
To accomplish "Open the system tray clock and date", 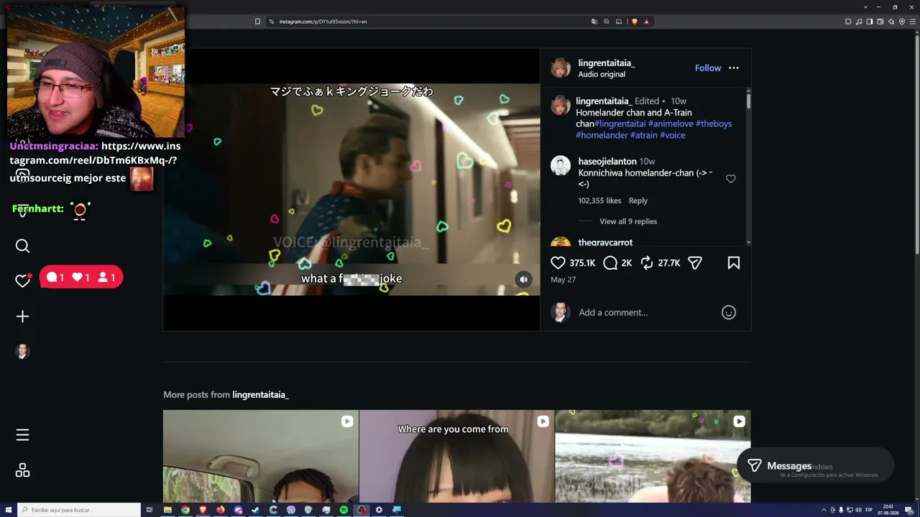I will (889, 510).
